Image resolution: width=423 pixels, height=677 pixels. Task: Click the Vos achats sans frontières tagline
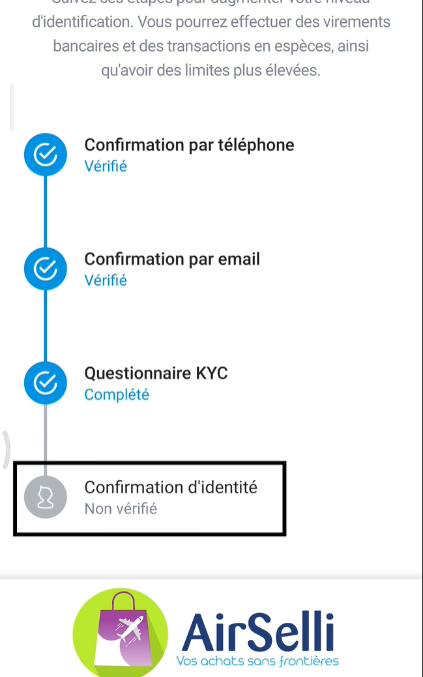point(257,661)
